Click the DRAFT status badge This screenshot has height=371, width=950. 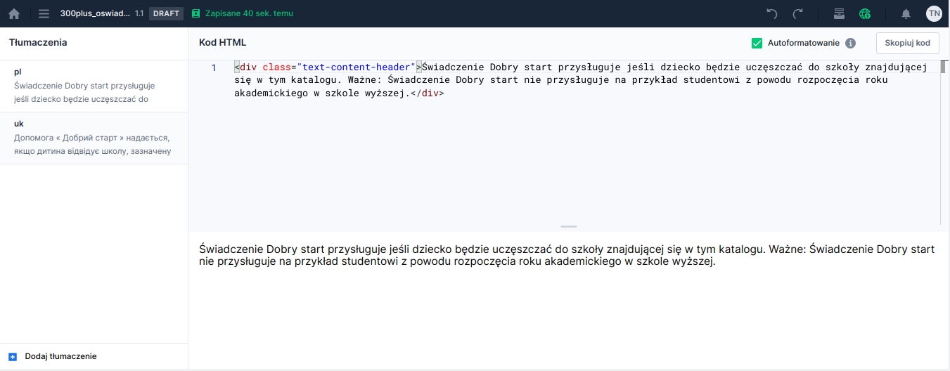click(x=167, y=13)
